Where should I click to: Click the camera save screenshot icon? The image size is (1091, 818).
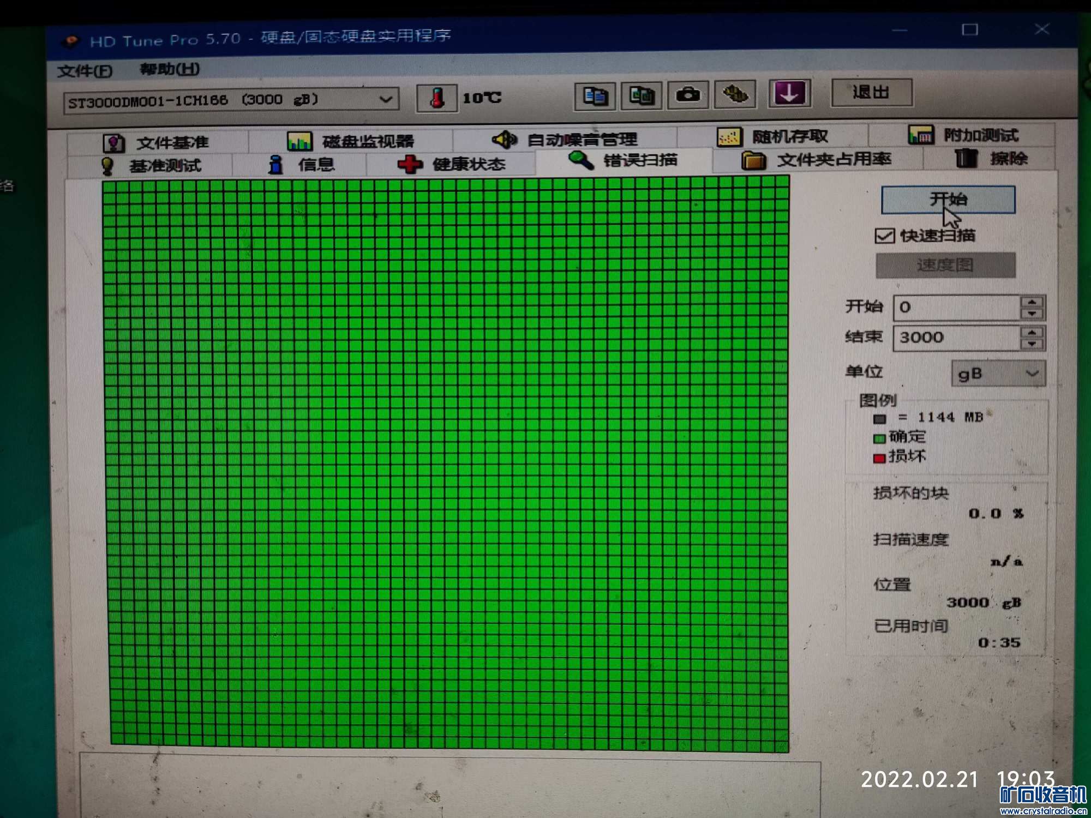coord(688,95)
